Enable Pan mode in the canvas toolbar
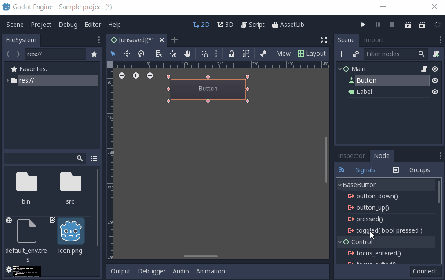Viewport: 445px width, 280px height. click(x=187, y=54)
